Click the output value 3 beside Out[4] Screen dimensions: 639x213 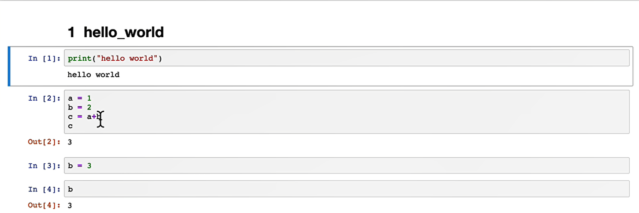pos(70,205)
